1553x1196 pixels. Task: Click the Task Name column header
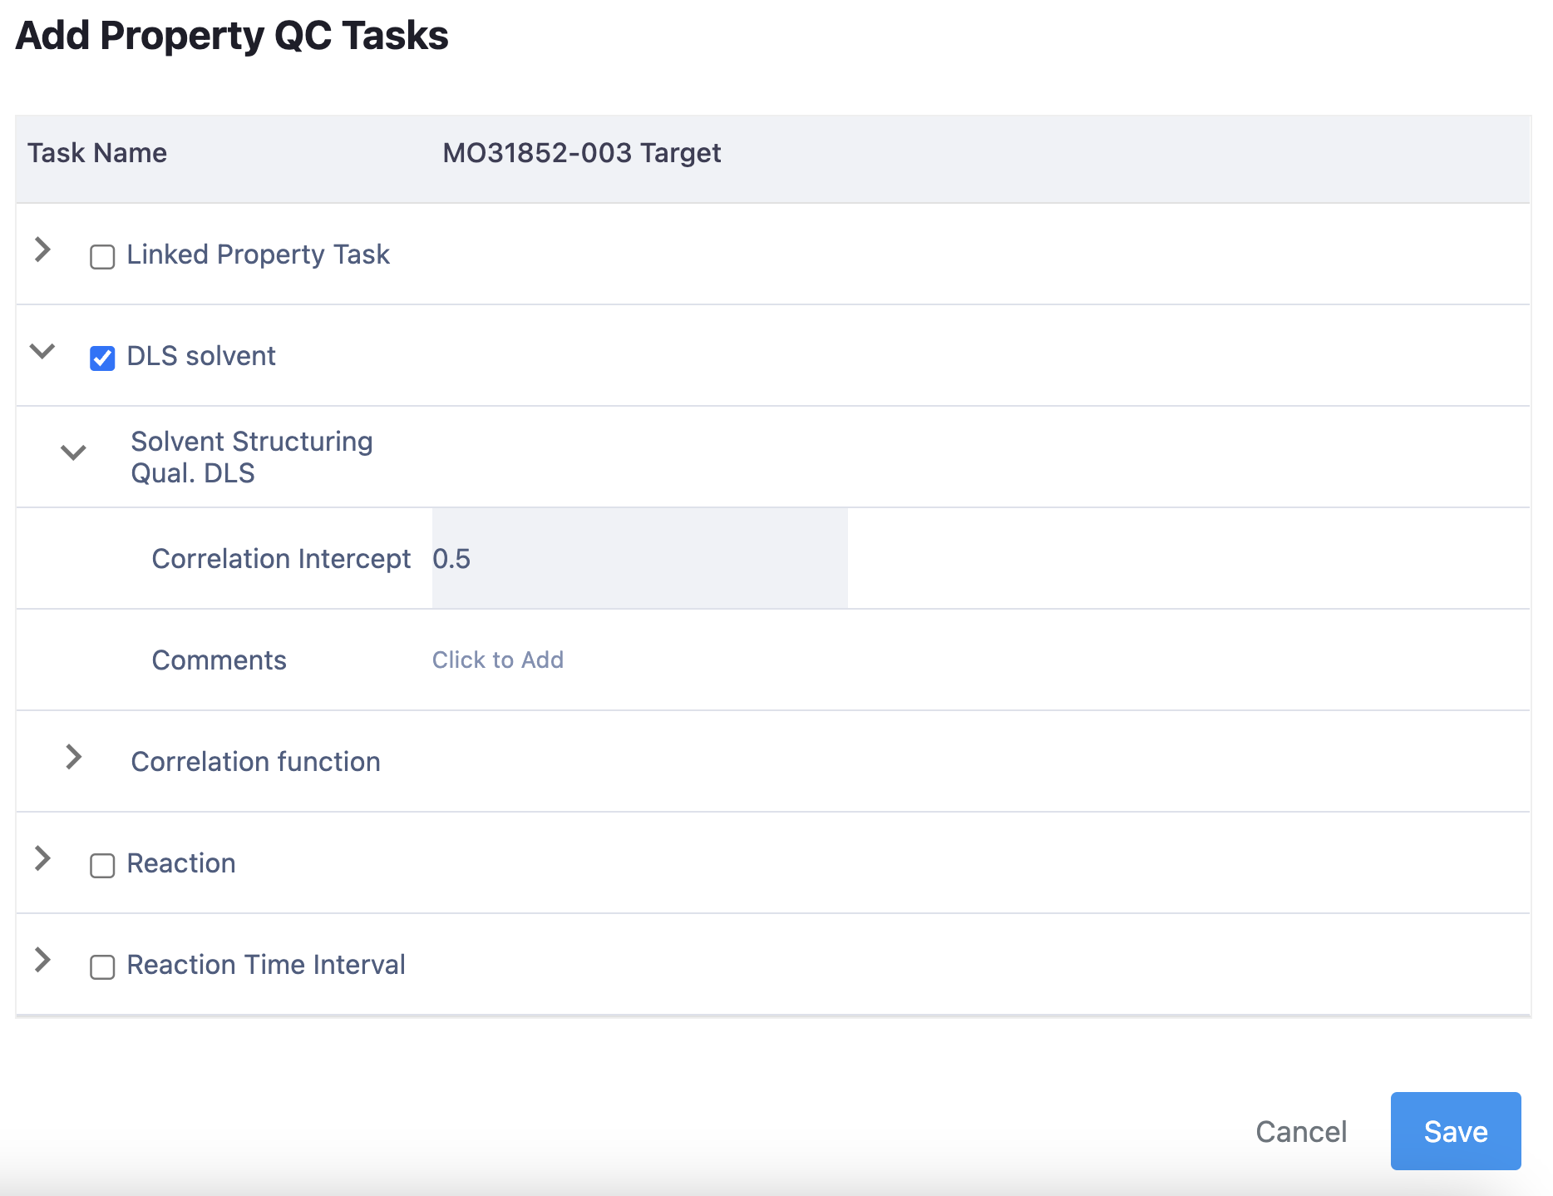click(97, 153)
